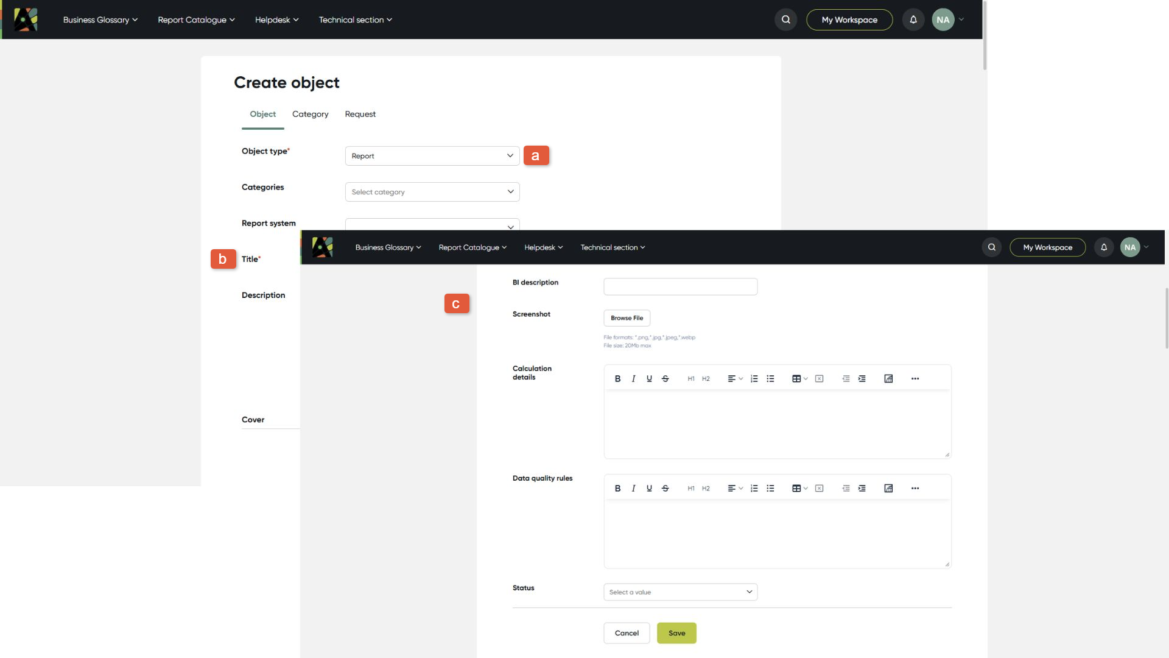Open more options in Data quality rules toolbar

pos(914,488)
